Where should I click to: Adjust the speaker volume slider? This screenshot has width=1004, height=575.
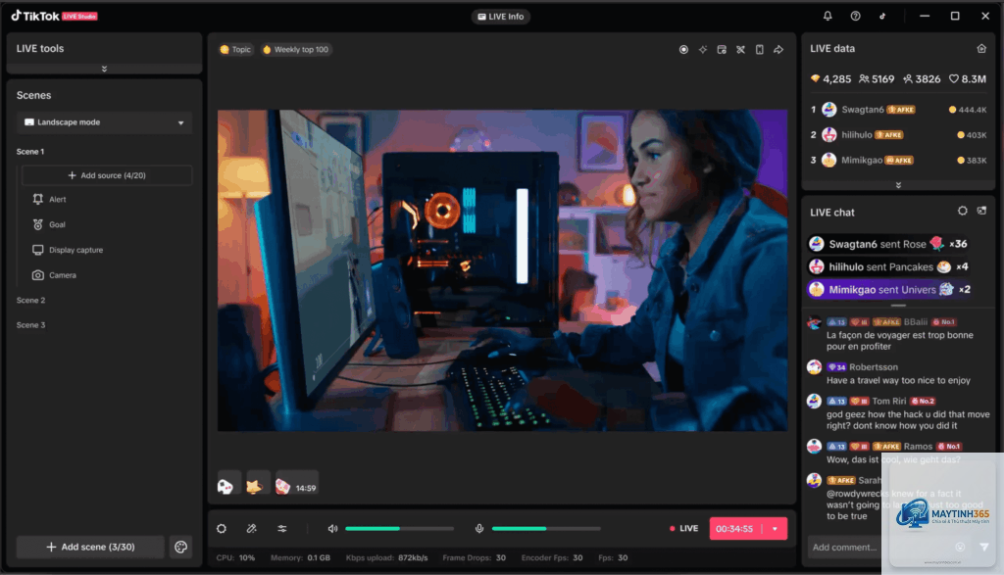tap(400, 528)
